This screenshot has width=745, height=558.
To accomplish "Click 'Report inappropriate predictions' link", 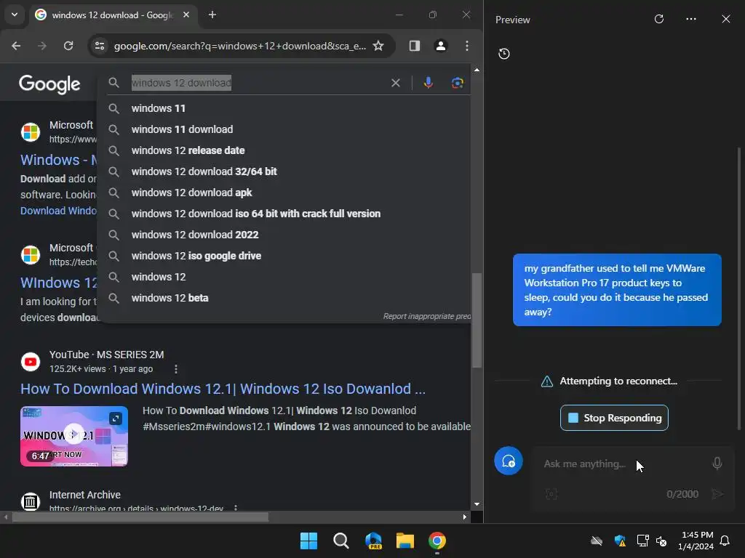I will tap(426, 316).
